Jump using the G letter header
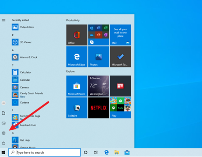 [13, 133]
